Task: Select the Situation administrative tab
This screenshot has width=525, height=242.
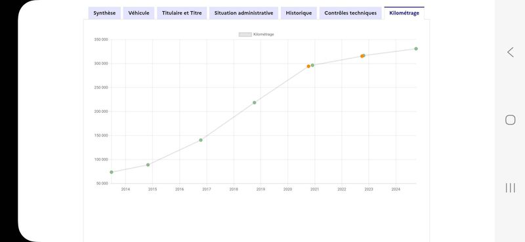Action: pos(243,13)
